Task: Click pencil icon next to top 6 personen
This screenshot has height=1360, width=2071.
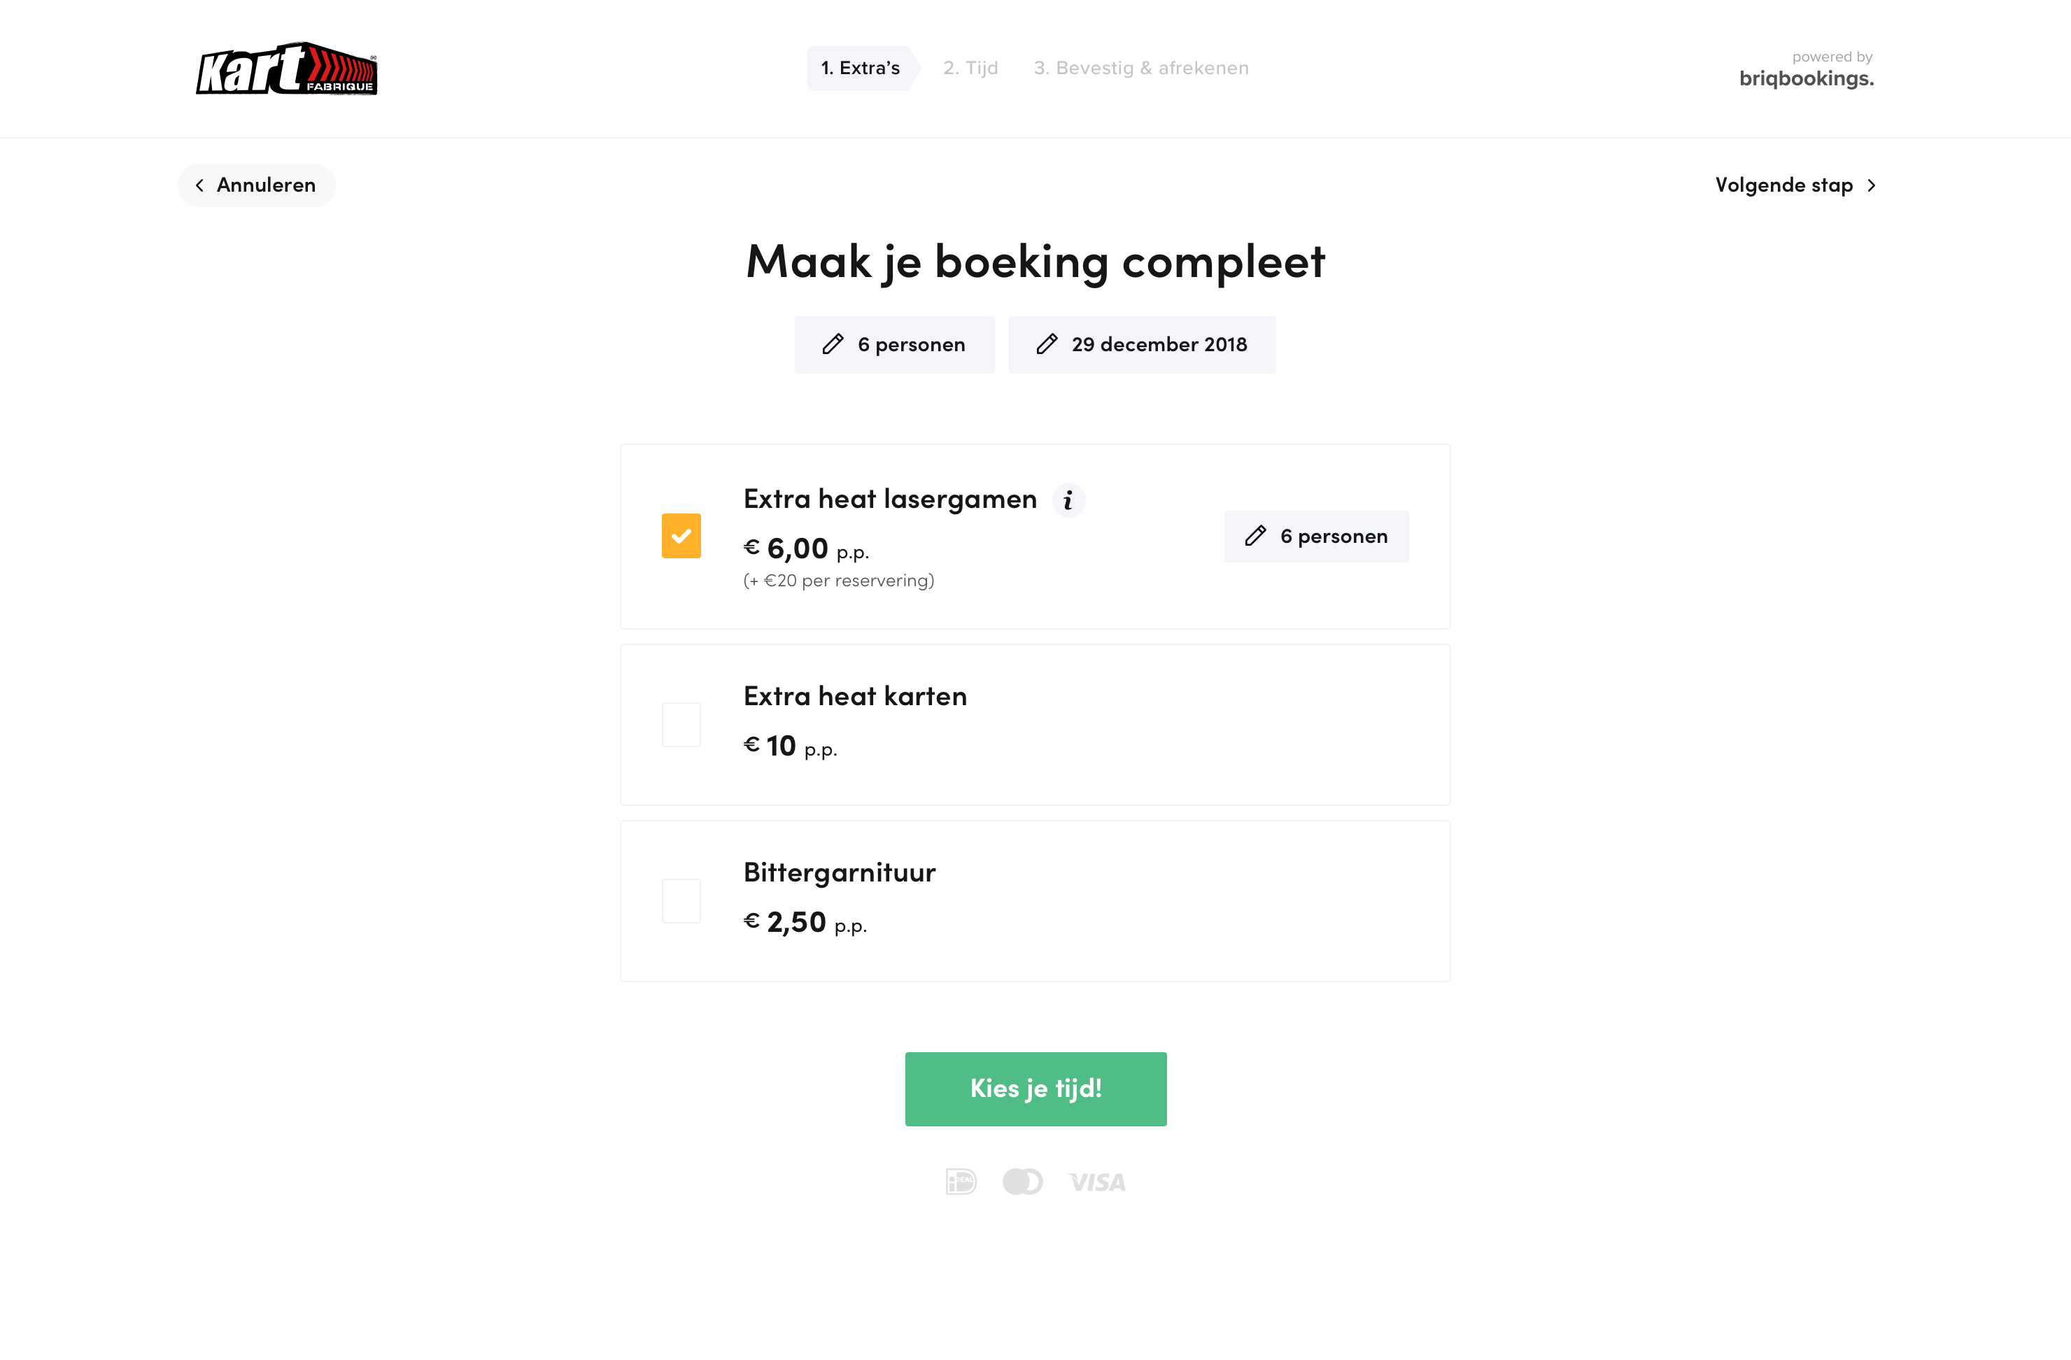Action: pos(833,345)
